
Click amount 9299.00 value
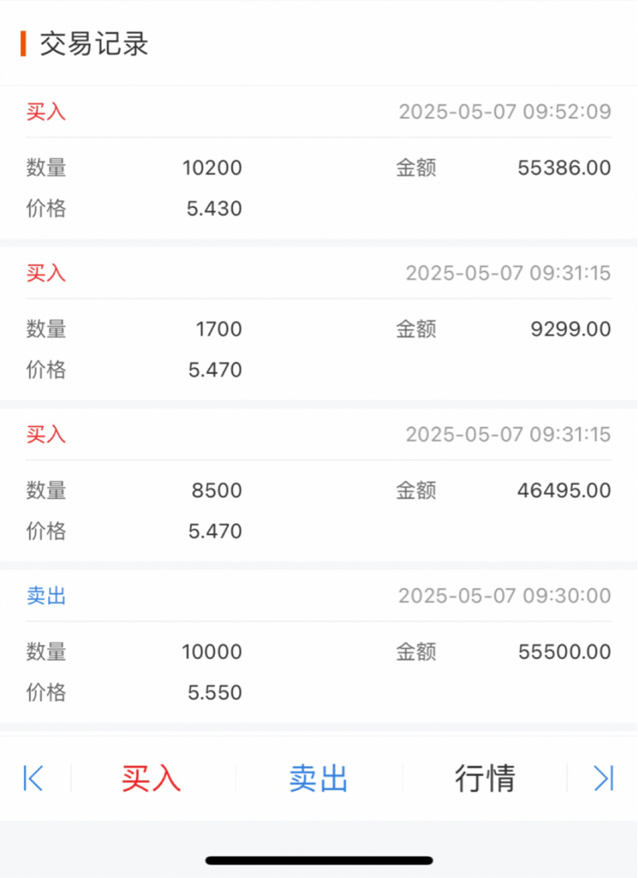click(571, 328)
